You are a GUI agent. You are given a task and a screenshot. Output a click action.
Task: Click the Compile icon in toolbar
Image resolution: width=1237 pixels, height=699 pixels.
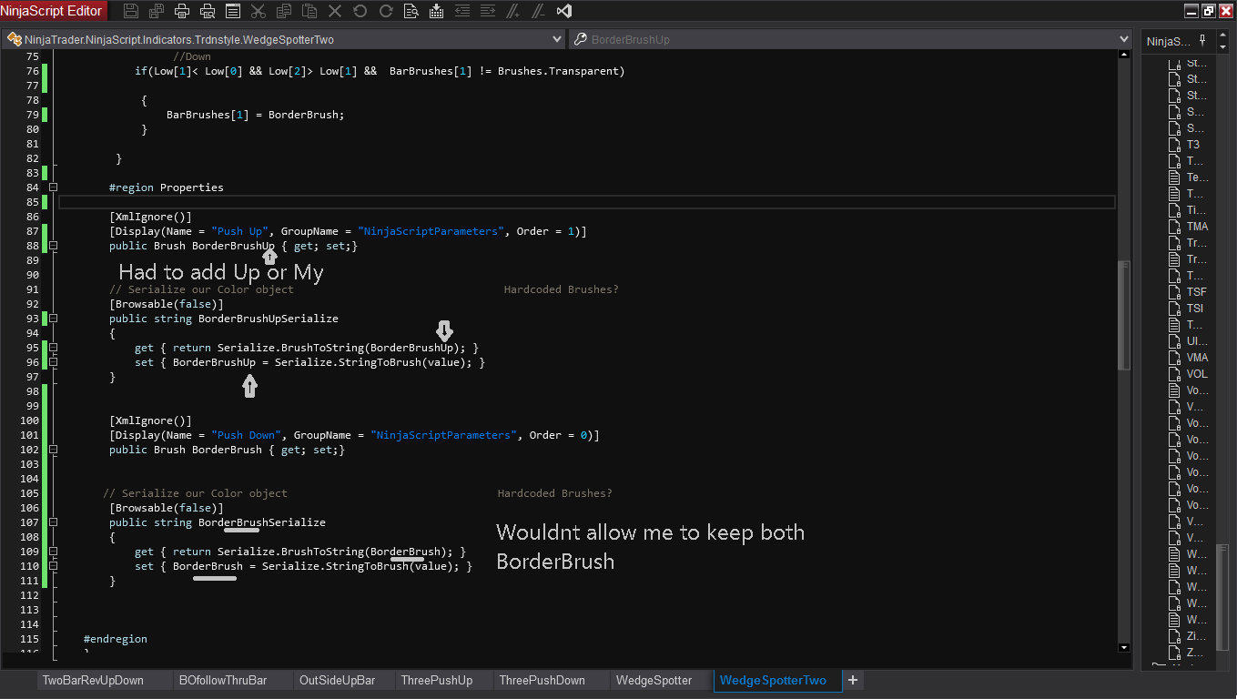437,11
